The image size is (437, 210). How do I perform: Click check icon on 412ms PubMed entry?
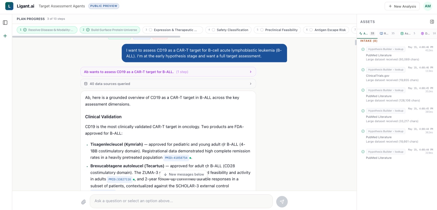[363, 49]
